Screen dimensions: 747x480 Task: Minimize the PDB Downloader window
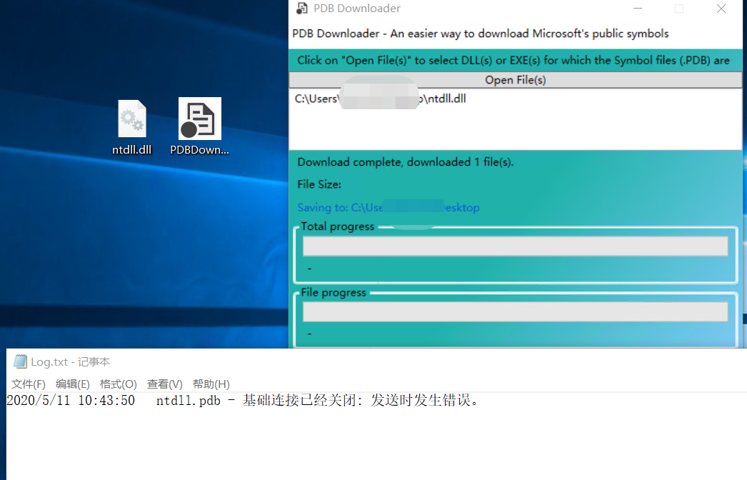[638, 9]
